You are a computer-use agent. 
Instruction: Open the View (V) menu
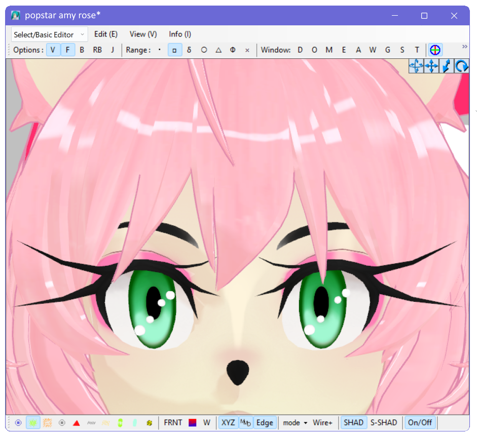pyautogui.click(x=143, y=34)
